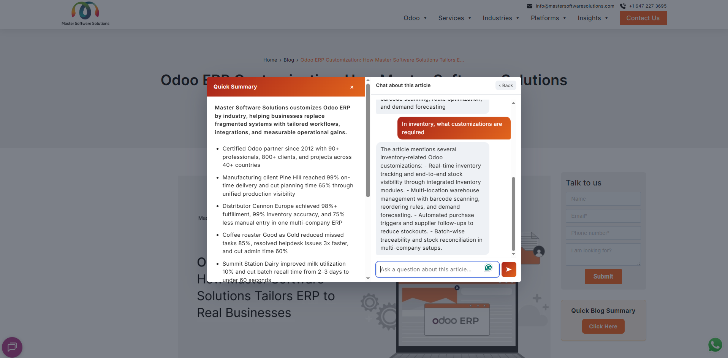728x358 pixels.
Task: Click the 'Talk to us' form heading
Action: point(583,183)
